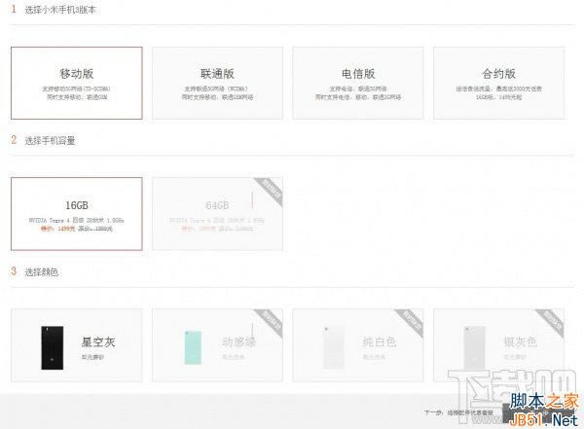Viewport: 584px width, 429px height.
Task: Click the 下一步 next step text
Action: click(456, 413)
